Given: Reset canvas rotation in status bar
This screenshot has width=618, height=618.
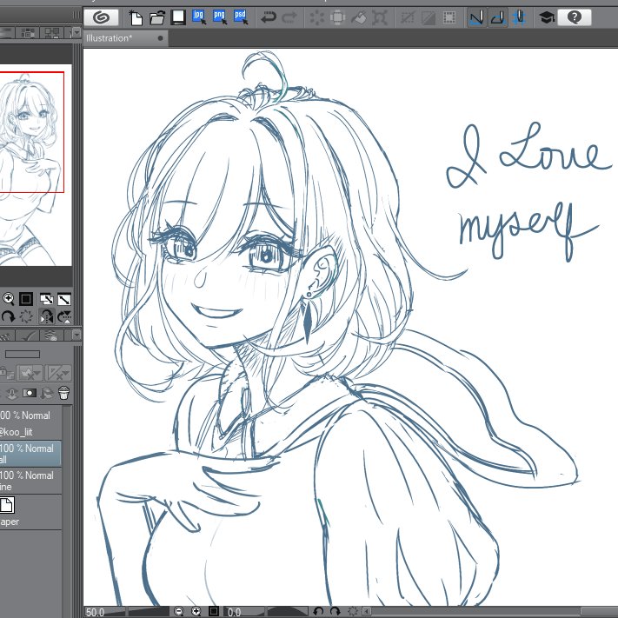Looking at the screenshot, I should 352,611.
